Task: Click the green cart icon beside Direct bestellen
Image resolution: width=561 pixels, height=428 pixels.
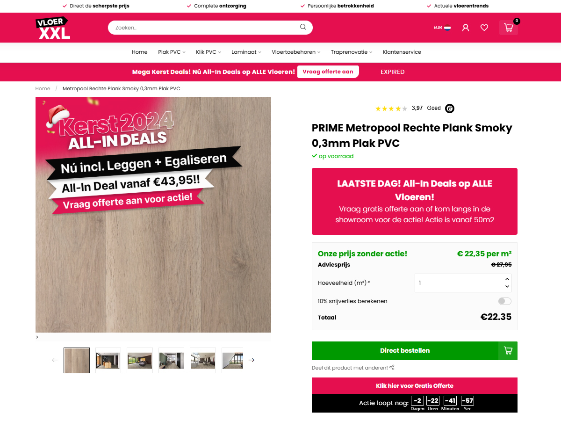Action: pyautogui.click(x=508, y=351)
